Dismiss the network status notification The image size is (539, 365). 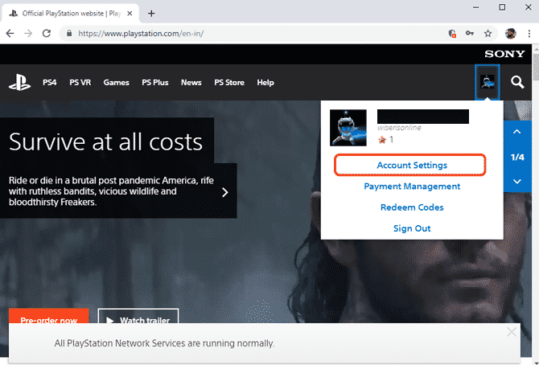[x=512, y=332]
